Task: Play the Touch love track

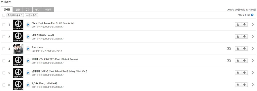Action: click(28, 49)
